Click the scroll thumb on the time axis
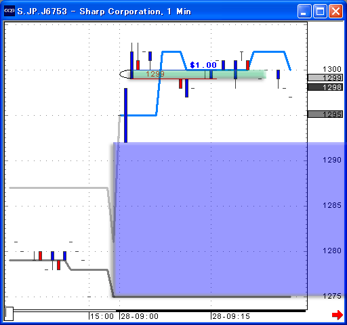This screenshot has height=325, width=347. 9,313
